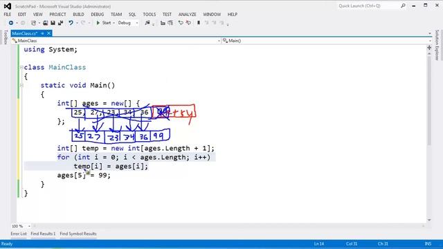This screenshot has height=249, width=443.
Task: Open the FILE menu
Action: [8, 15]
